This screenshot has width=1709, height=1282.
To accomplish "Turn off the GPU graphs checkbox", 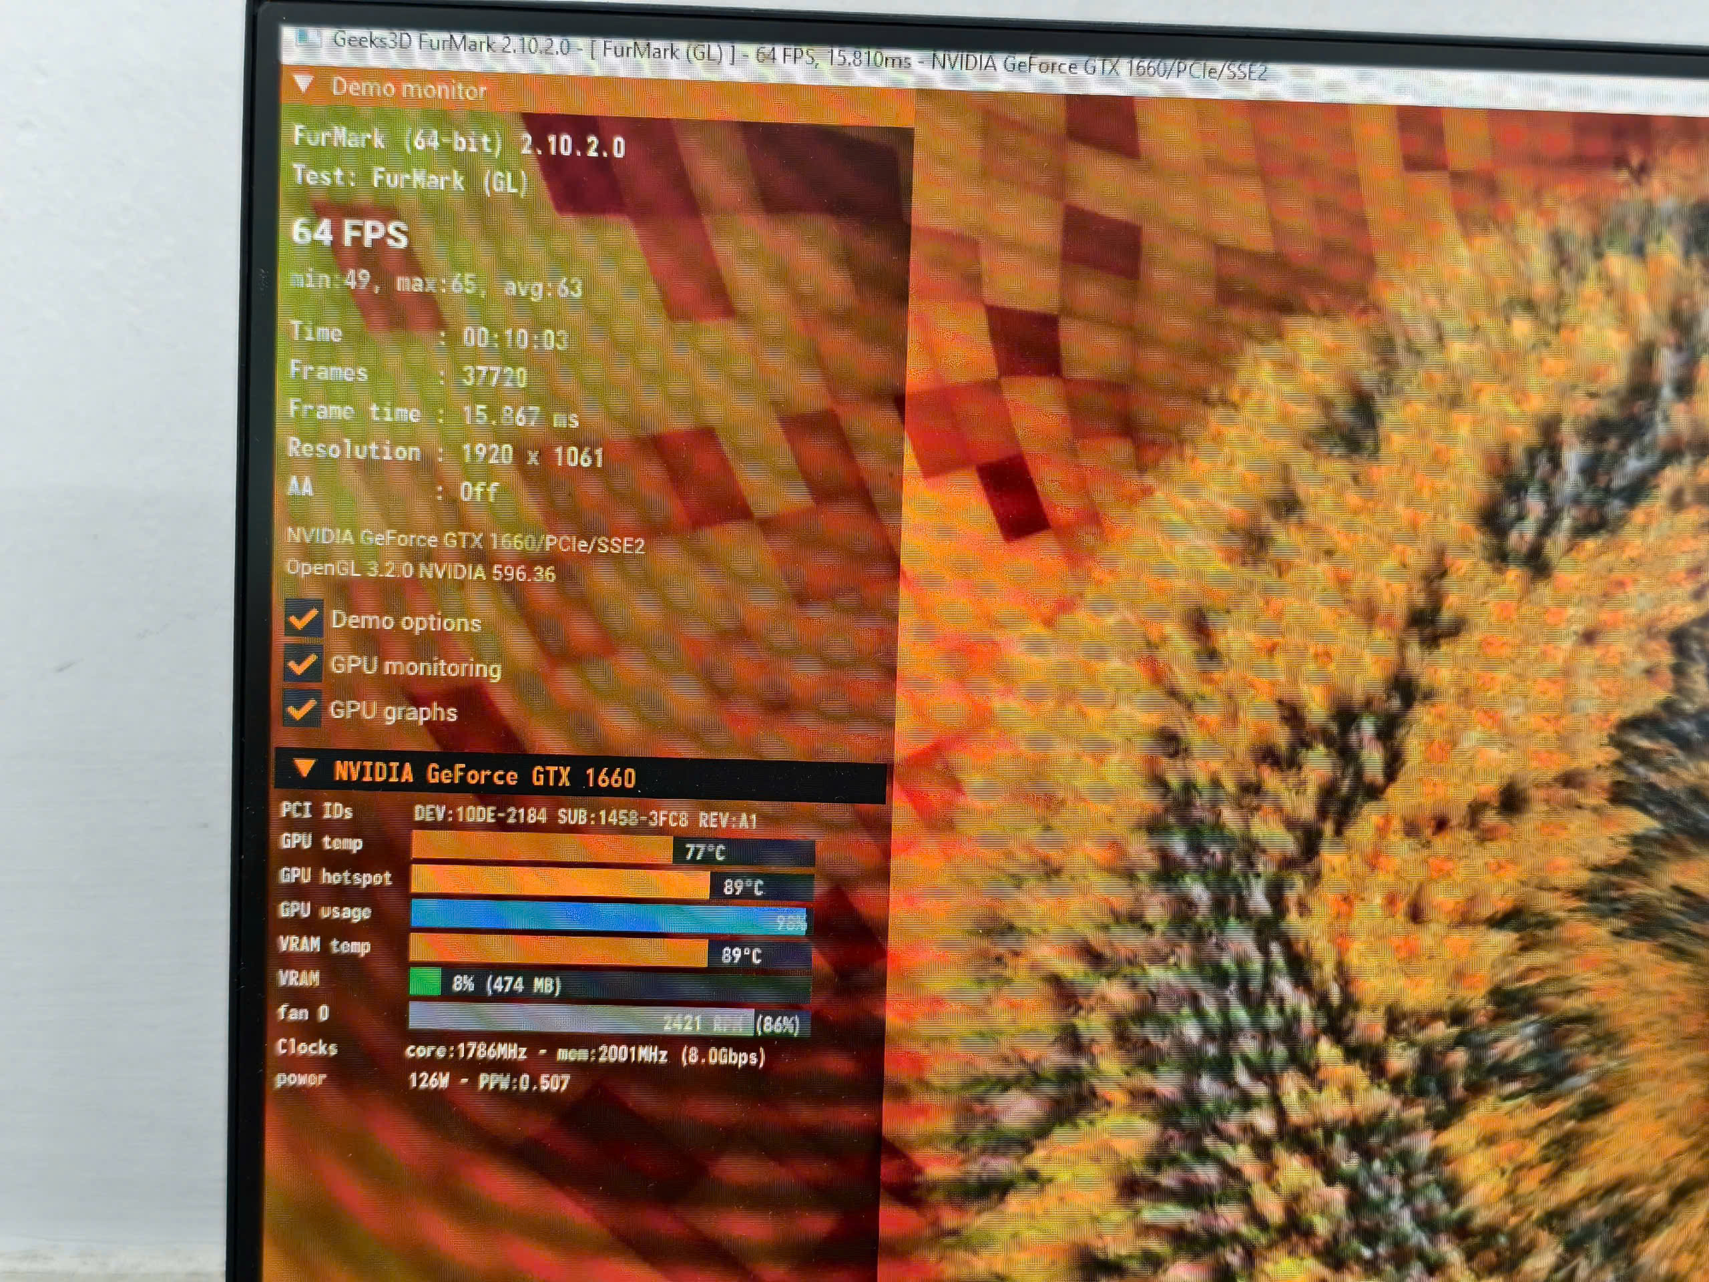I will pos(301,708).
